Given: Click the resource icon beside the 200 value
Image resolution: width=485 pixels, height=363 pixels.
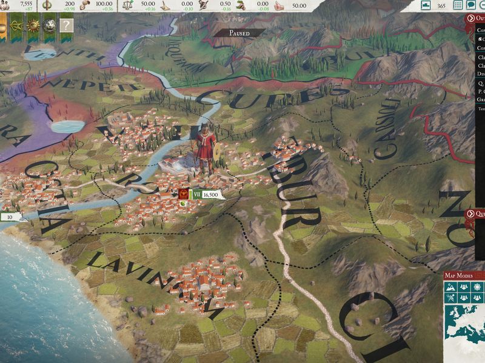Looking at the screenshot, I should (47, 5).
